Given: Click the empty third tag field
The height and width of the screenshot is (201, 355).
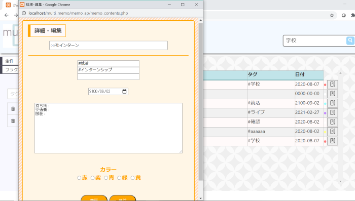Looking at the screenshot, I should (x=108, y=76).
